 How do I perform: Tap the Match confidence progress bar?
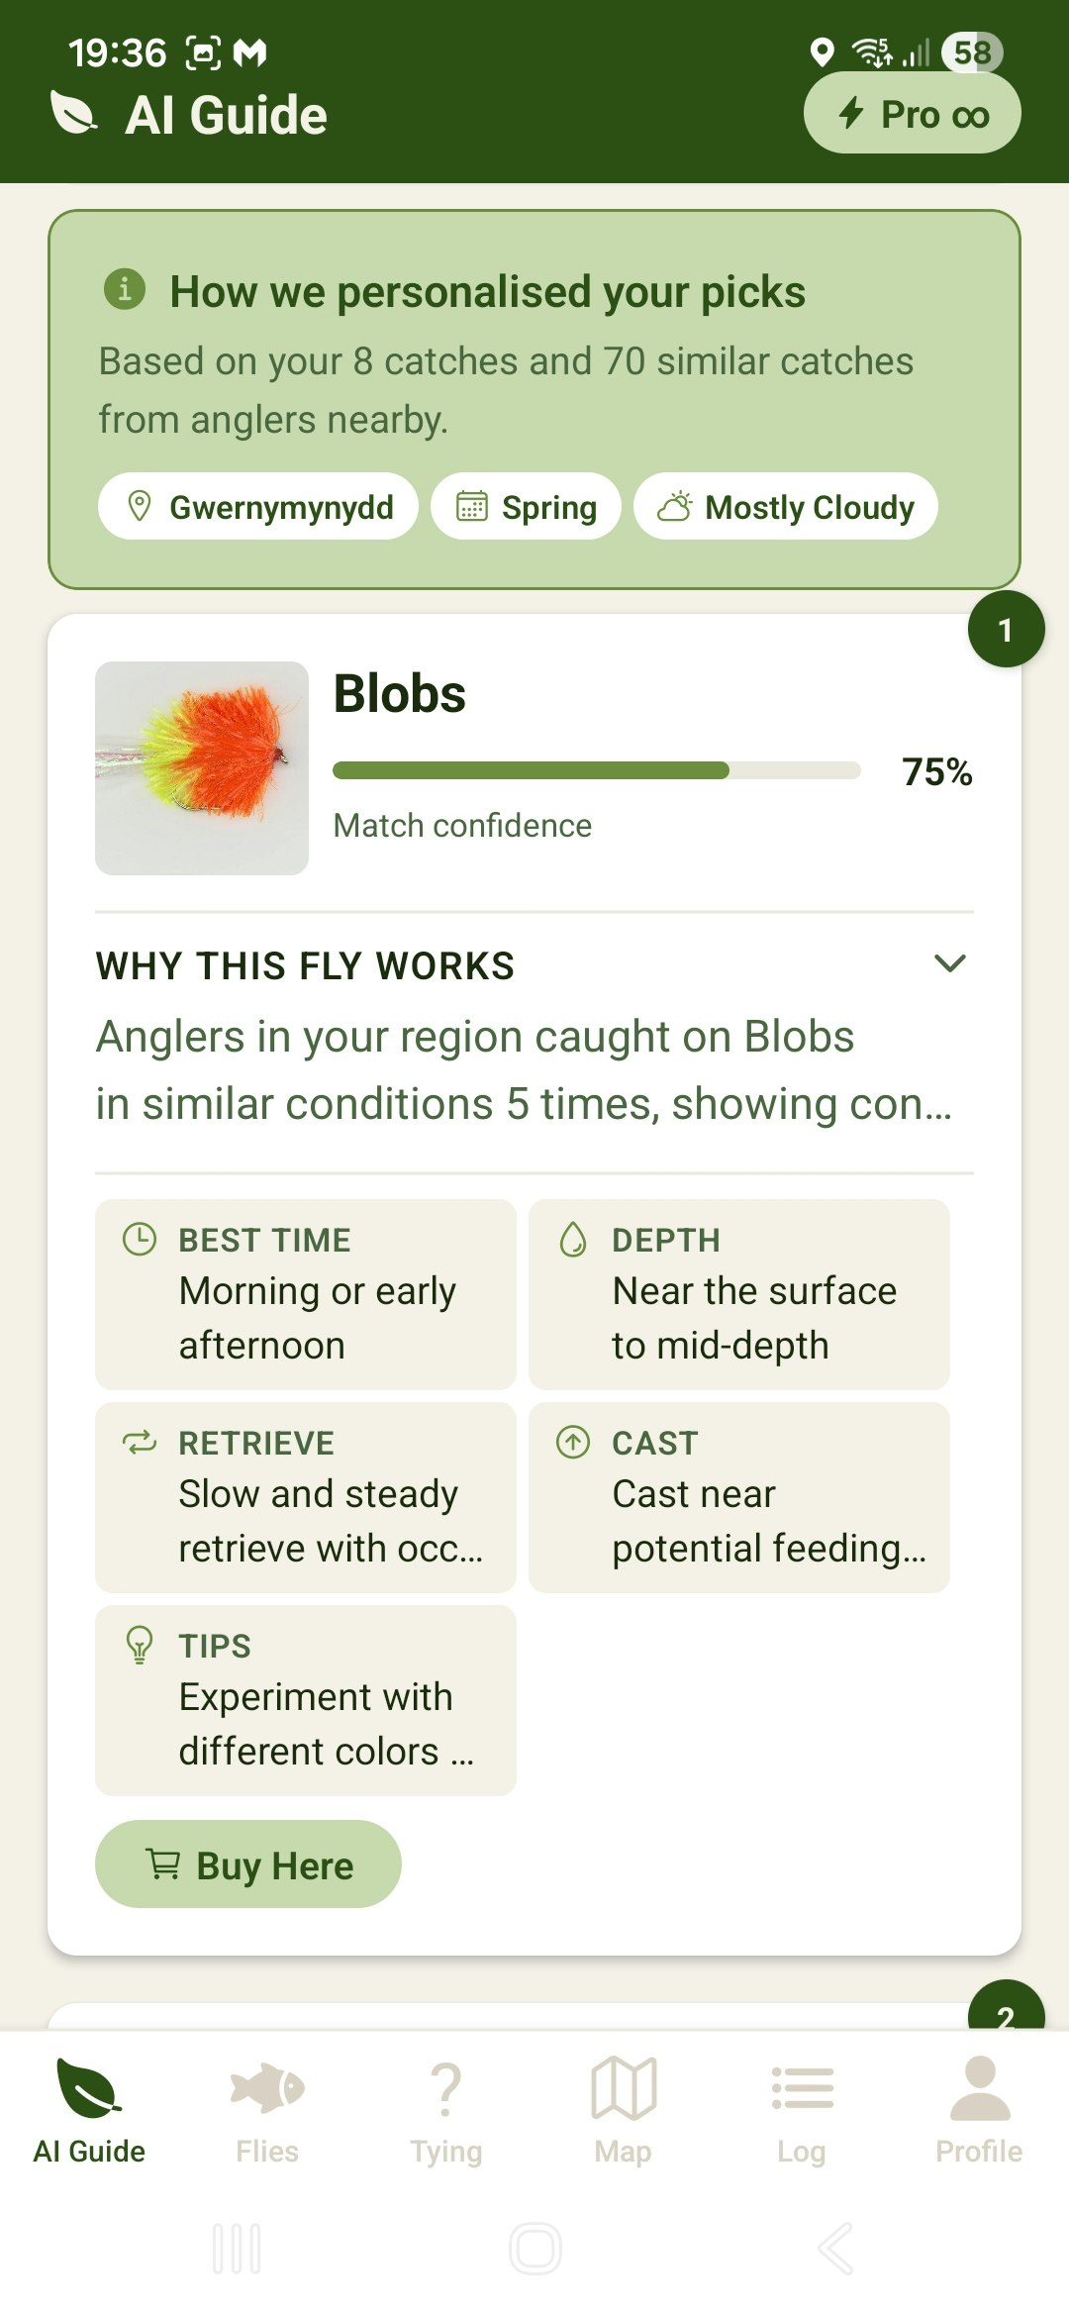coord(597,770)
